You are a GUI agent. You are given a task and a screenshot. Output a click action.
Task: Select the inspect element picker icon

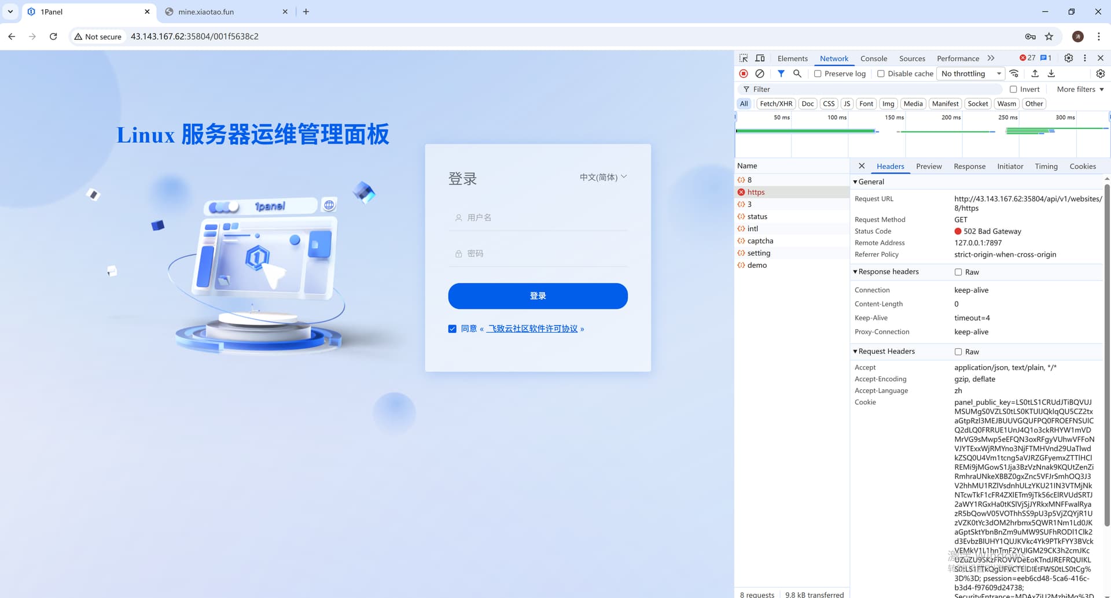point(744,58)
